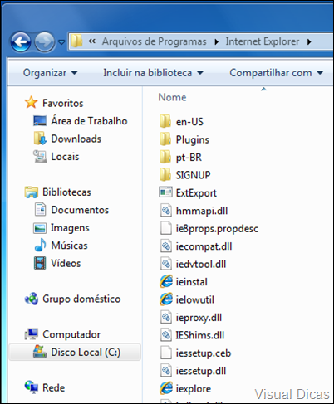
Task: Open Vídeos library
Action: coord(66,263)
